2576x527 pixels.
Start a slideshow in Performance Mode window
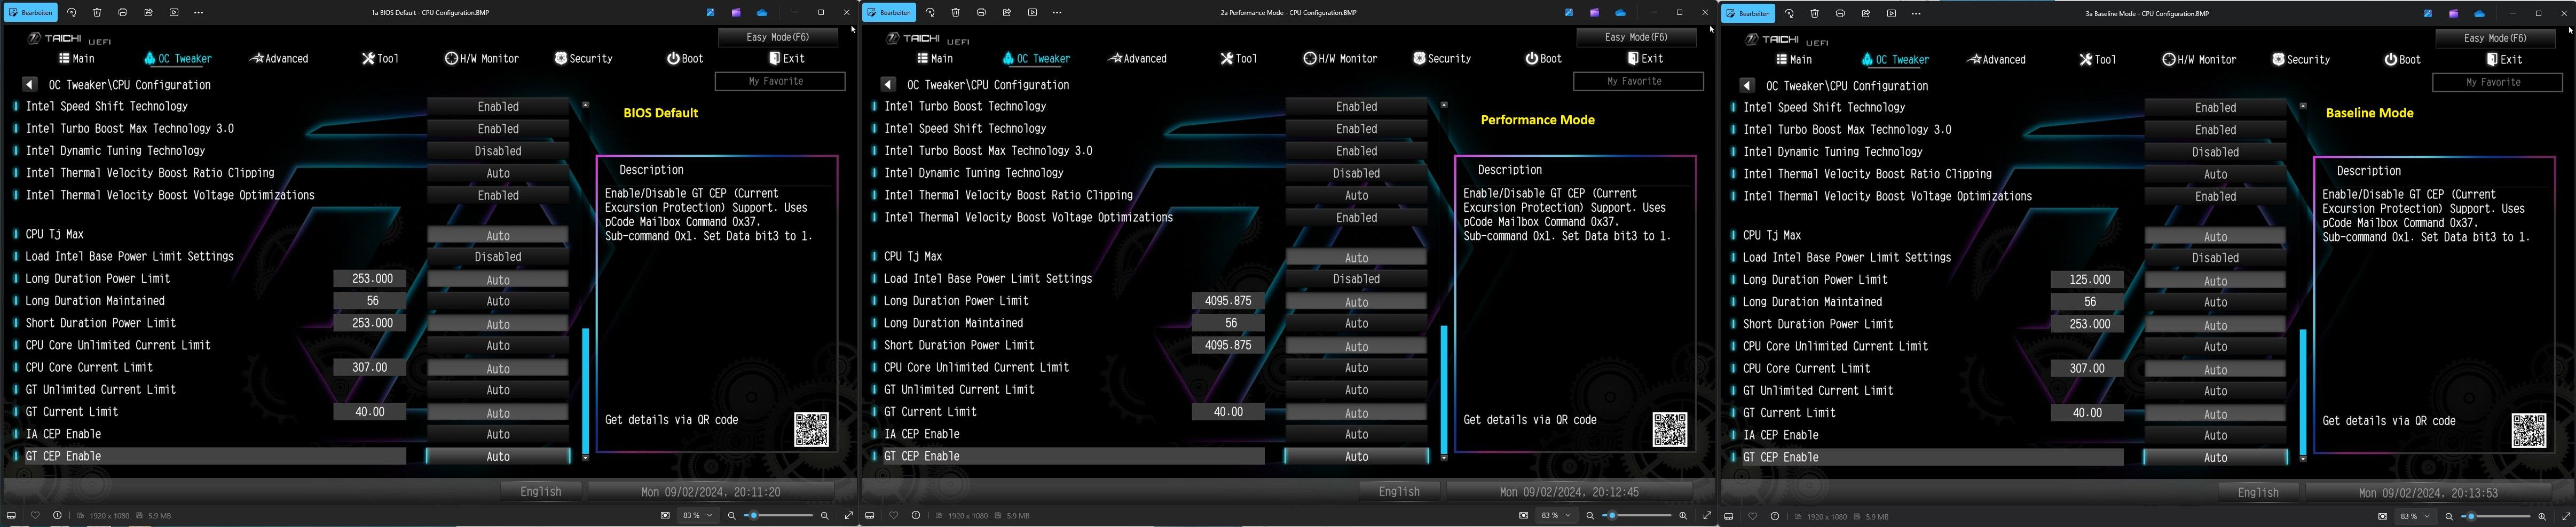[x=1032, y=13]
